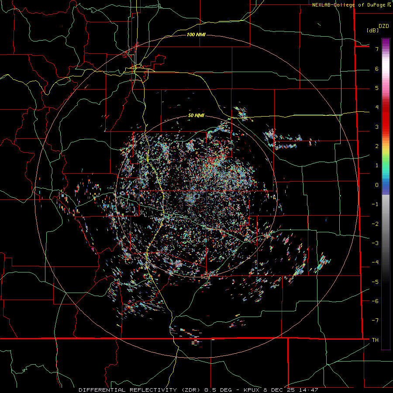Click the '100 NMI' range ring label

click(x=196, y=34)
